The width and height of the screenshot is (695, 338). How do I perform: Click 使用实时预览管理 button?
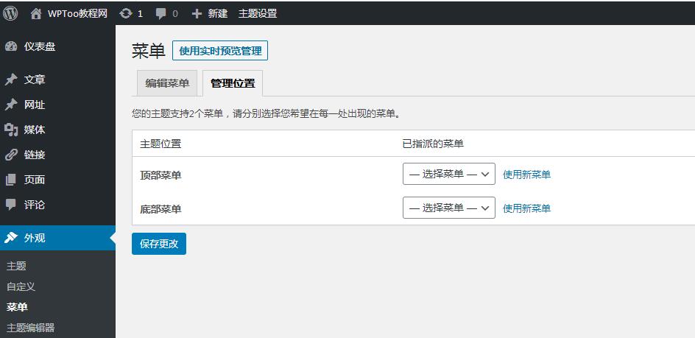(219, 51)
